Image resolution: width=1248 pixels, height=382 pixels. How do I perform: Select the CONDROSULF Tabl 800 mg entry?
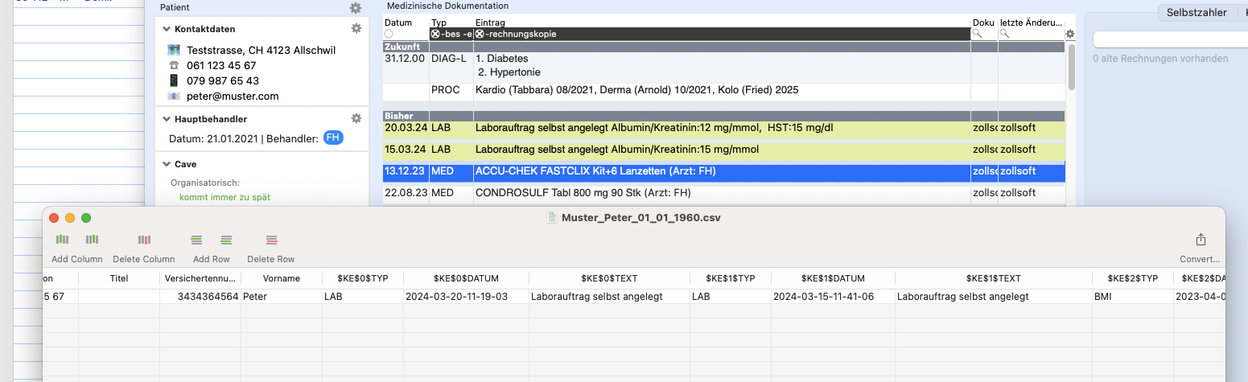(x=724, y=193)
